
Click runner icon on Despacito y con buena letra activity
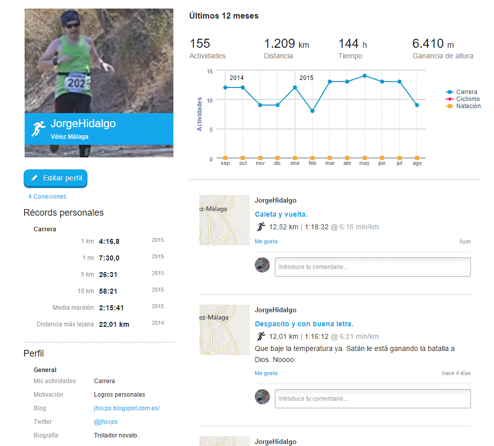tap(261, 336)
